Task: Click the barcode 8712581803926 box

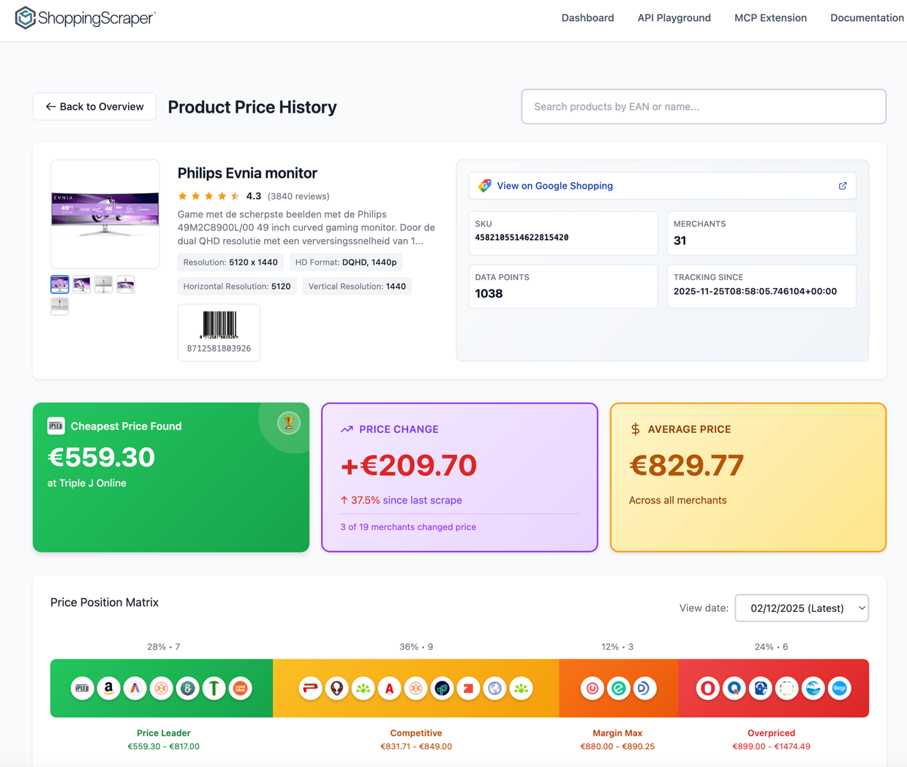Action: pyautogui.click(x=219, y=333)
